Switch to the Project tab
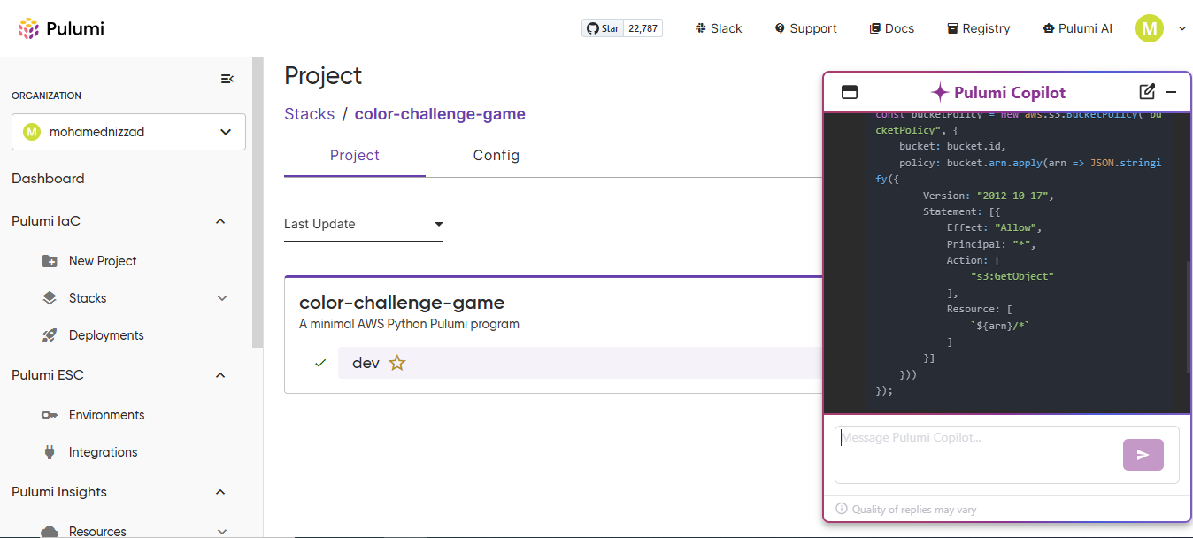 355,156
